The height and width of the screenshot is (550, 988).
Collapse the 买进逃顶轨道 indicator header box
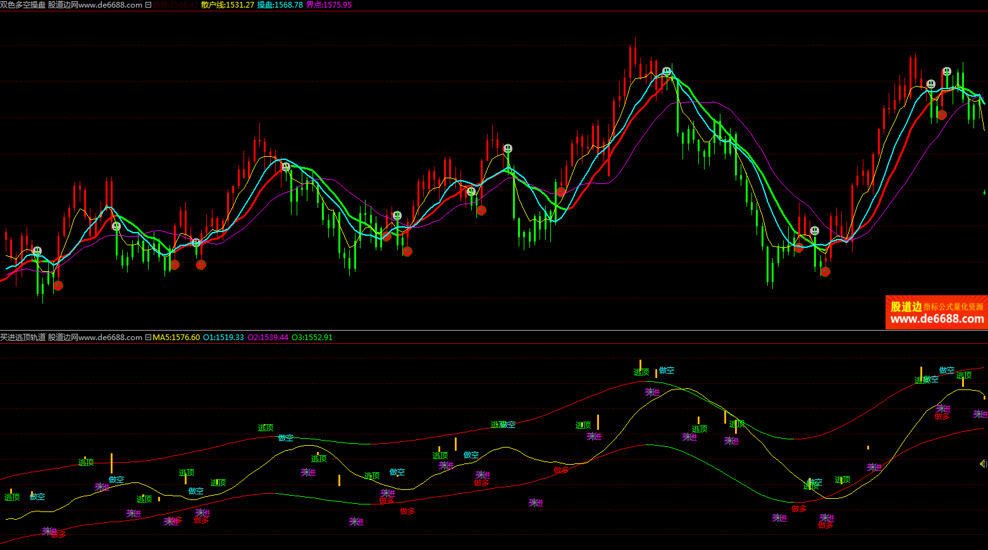click(148, 338)
